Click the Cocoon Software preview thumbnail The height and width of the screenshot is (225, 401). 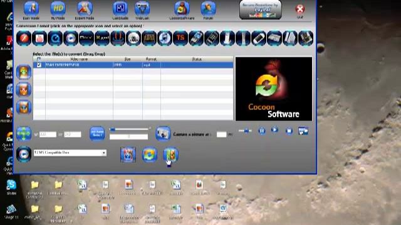[274, 89]
